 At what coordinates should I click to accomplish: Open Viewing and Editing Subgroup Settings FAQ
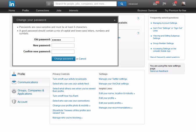point(166,37)
